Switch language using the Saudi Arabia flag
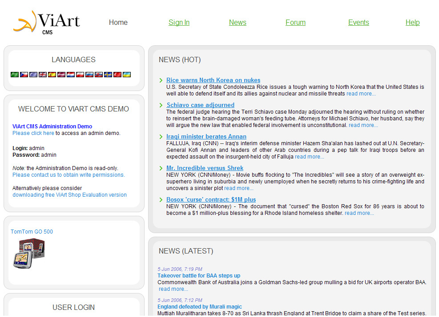This screenshot has height=317, width=439. click(15, 75)
